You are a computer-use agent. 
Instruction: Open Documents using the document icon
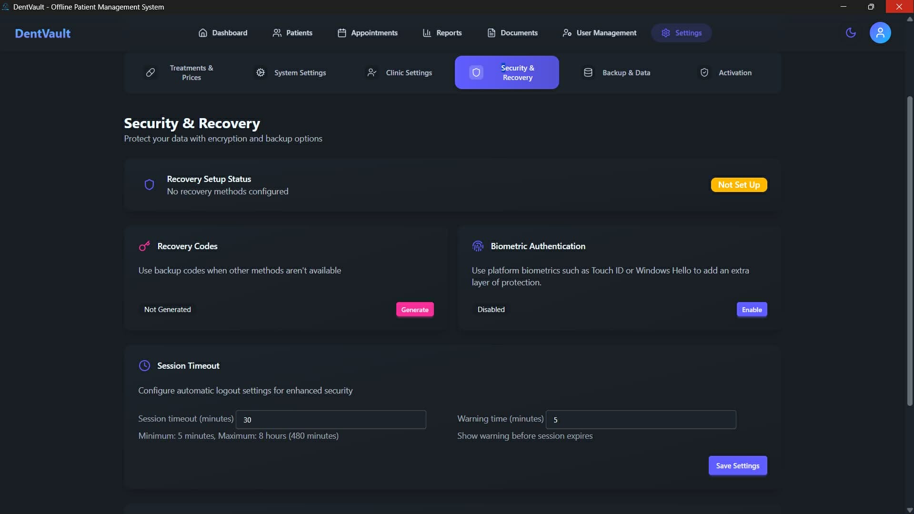pyautogui.click(x=492, y=32)
